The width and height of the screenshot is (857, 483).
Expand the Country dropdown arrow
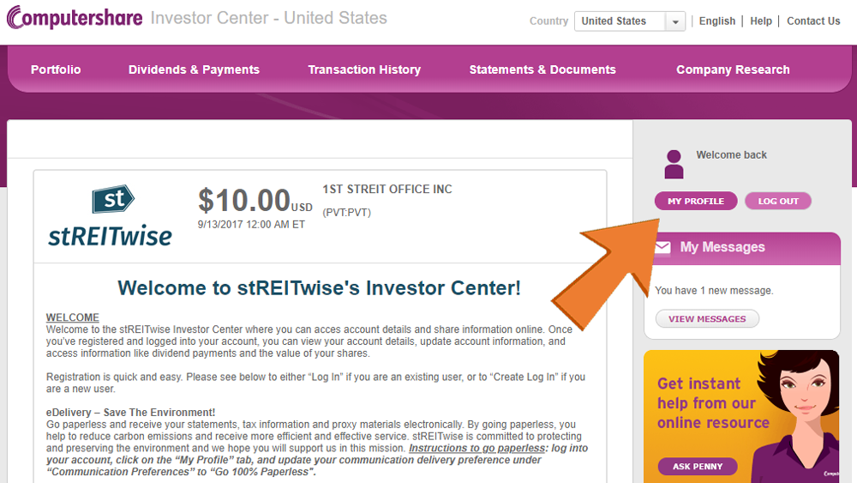(x=675, y=21)
